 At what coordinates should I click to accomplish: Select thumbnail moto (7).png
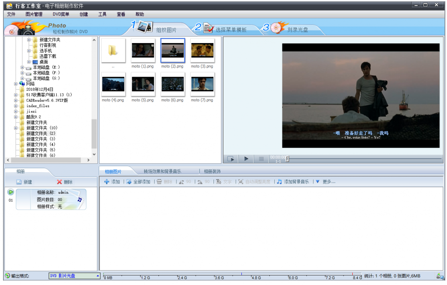203,84
